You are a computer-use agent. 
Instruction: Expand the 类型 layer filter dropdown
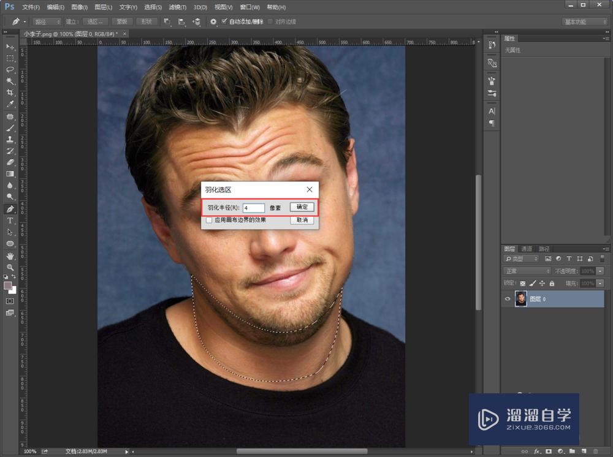pos(522,259)
